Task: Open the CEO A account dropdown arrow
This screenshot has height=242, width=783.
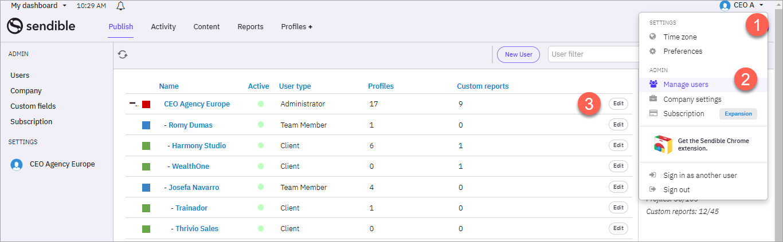Action: (x=761, y=5)
